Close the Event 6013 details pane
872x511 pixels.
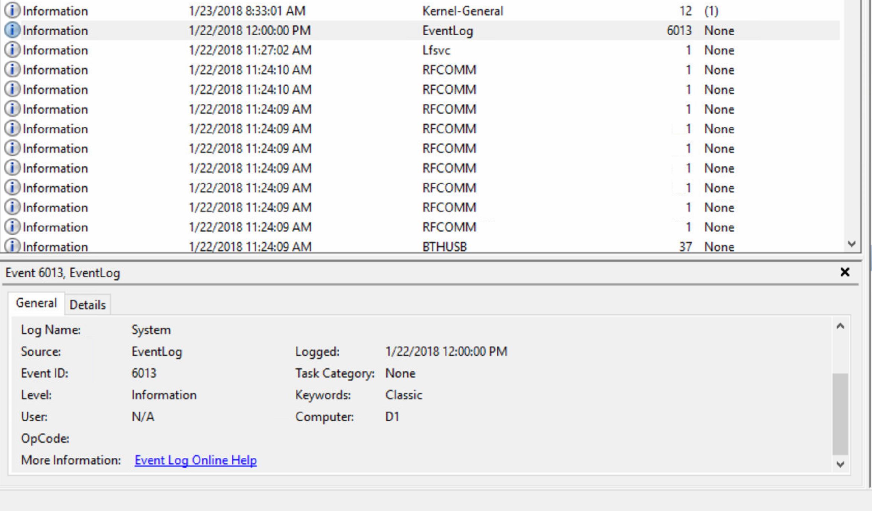[x=845, y=272]
